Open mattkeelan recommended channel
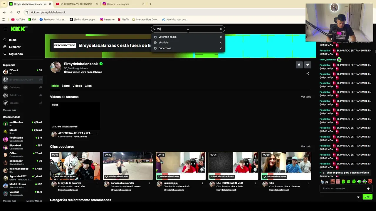Image resolution: width=376 pixels, height=211 pixels. click(x=22, y=124)
